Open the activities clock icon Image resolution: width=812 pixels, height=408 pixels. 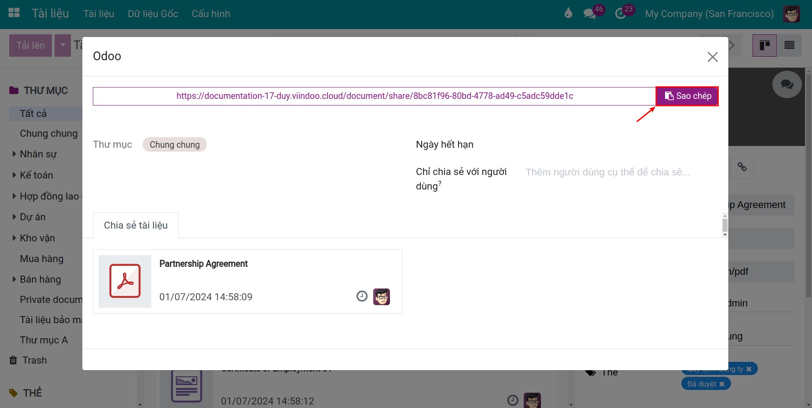point(621,14)
